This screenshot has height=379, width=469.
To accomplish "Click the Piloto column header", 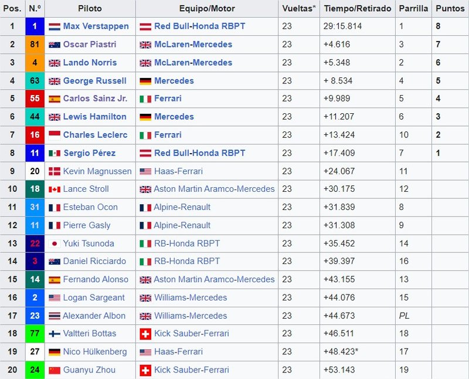I will click(90, 8).
